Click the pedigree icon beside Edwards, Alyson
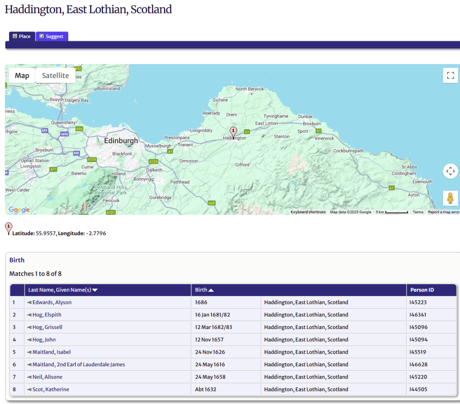 [x=30, y=303]
